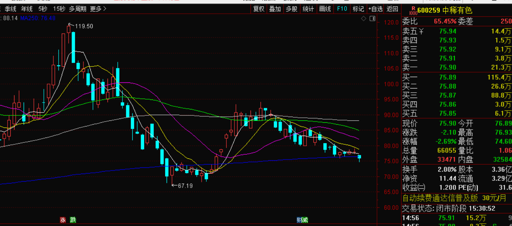
Task: Switch to 年线 yearly chart
Action: [27, 9]
